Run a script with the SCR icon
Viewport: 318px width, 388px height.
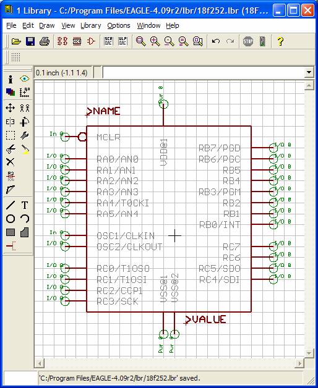click(108, 41)
